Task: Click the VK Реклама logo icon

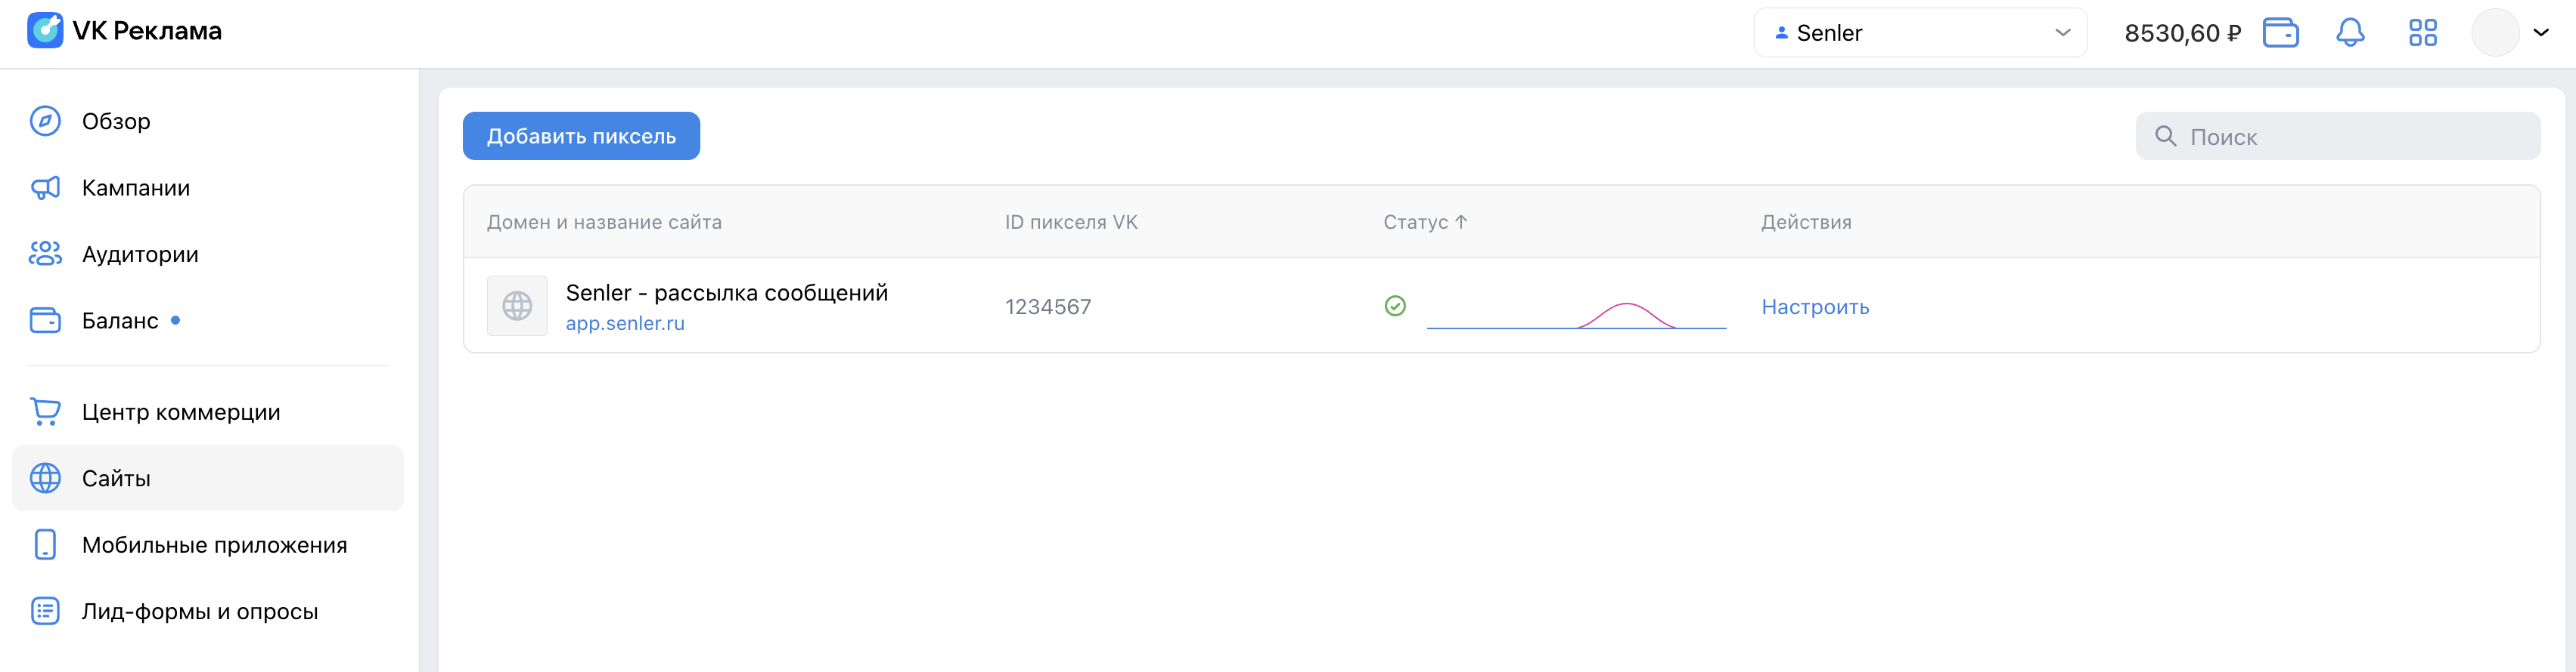Action: pos(45,31)
